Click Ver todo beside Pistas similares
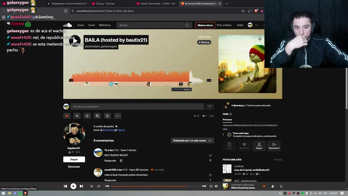This screenshot has height=196, width=348. click(278, 160)
